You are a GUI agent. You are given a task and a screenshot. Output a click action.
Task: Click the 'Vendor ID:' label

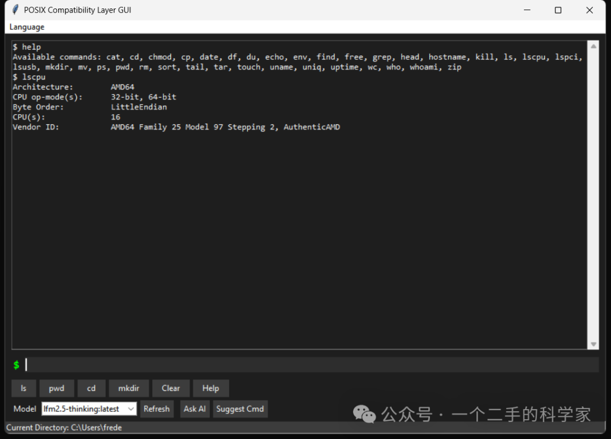pyautogui.click(x=36, y=127)
